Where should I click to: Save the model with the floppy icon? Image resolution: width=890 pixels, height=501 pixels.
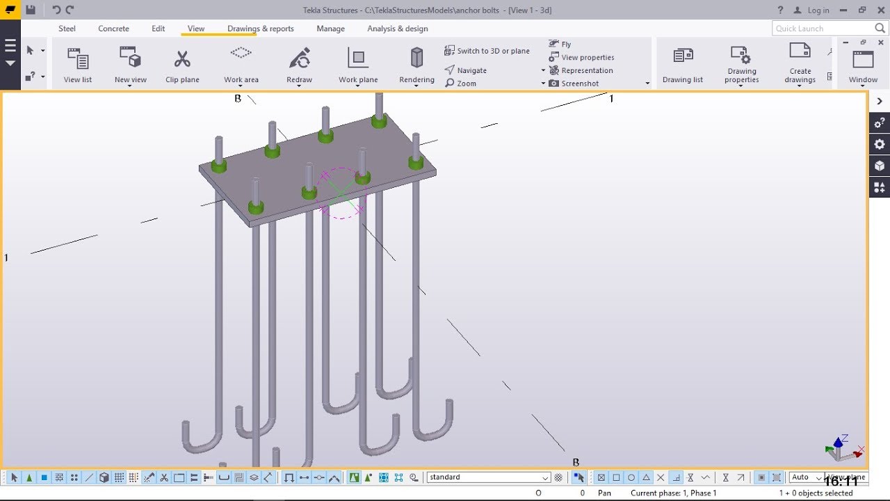pos(31,10)
